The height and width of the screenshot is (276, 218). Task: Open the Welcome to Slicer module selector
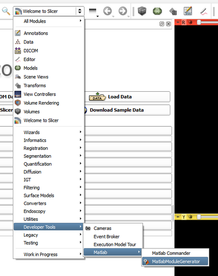click(49, 11)
